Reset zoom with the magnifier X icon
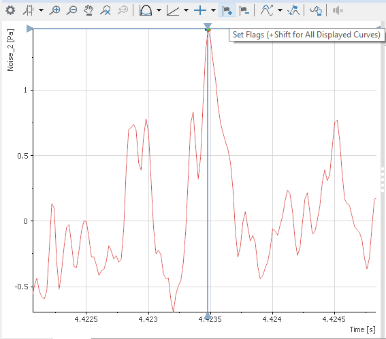386x339 pixels. (106, 10)
